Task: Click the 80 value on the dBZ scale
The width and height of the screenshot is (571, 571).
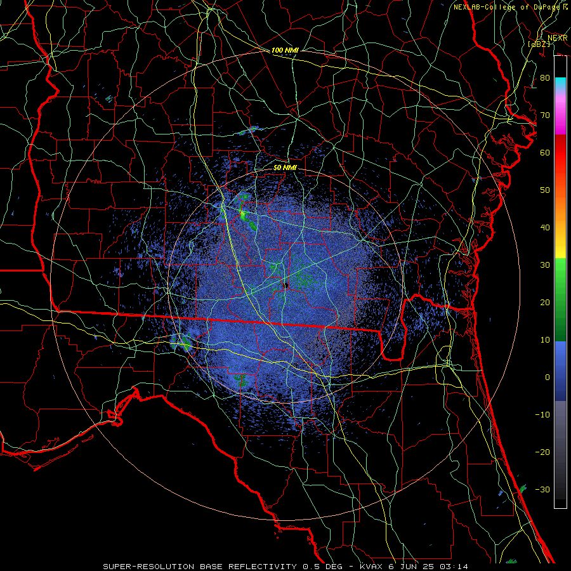Action: pyautogui.click(x=545, y=78)
